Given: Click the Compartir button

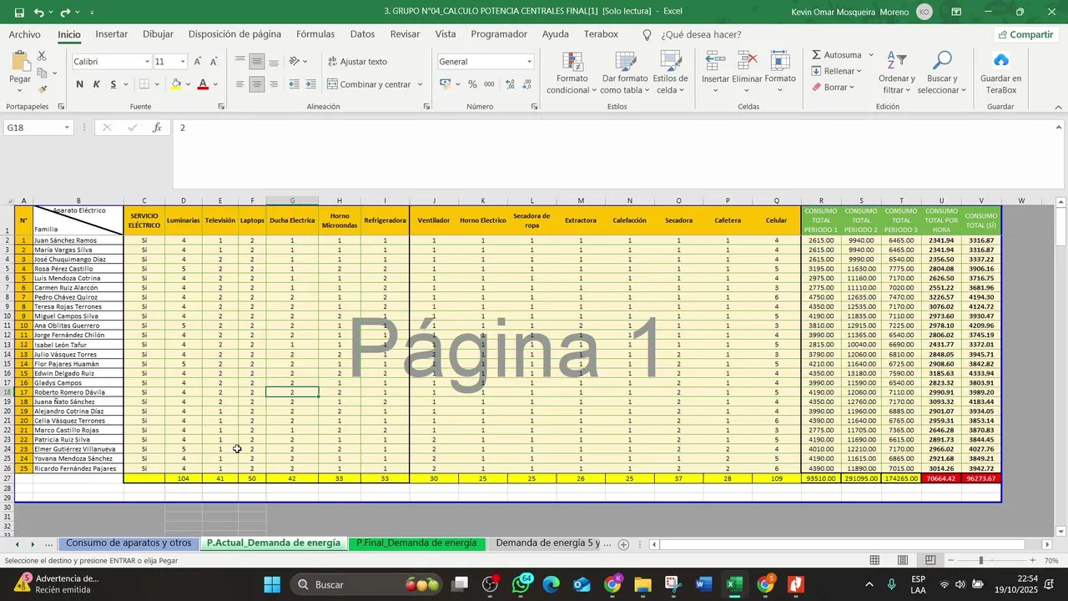Looking at the screenshot, I should 1025,34.
